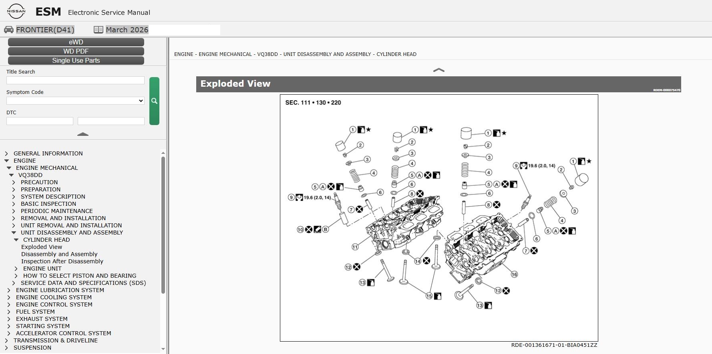This screenshot has width=712, height=354.
Task: Open the Symptom Code dropdown
Action: (75, 101)
